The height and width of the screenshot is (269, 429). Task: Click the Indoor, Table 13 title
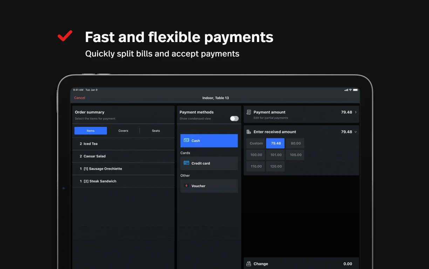[216, 98]
